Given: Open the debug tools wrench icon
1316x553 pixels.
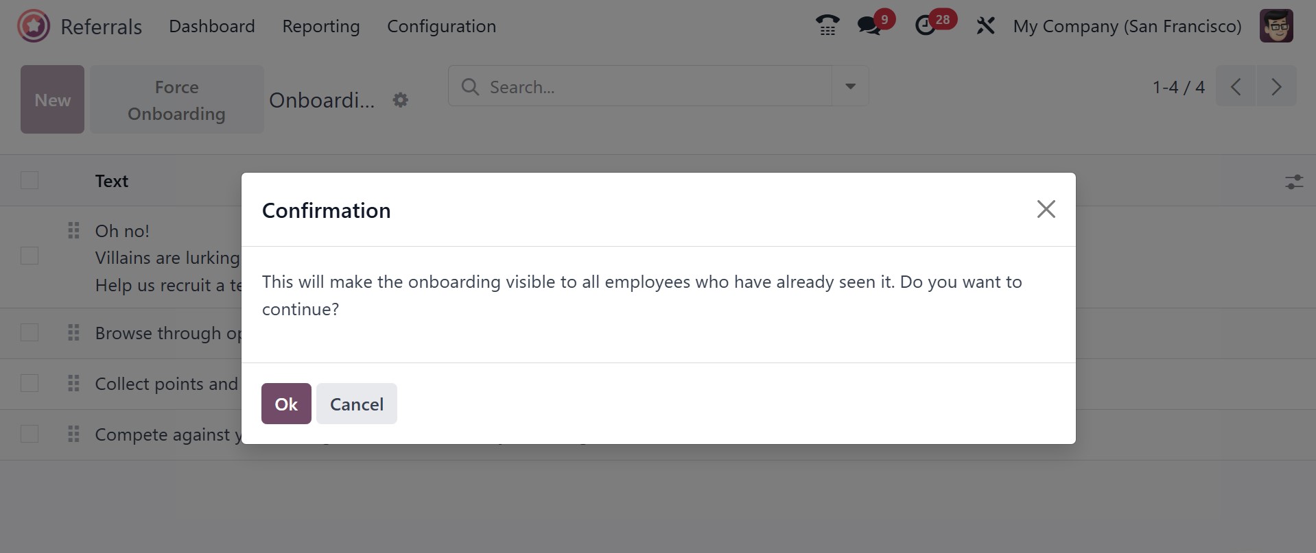Looking at the screenshot, I should pyautogui.click(x=985, y=26).
